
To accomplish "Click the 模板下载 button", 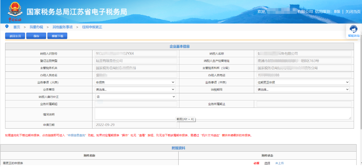I will pos(57,36).
